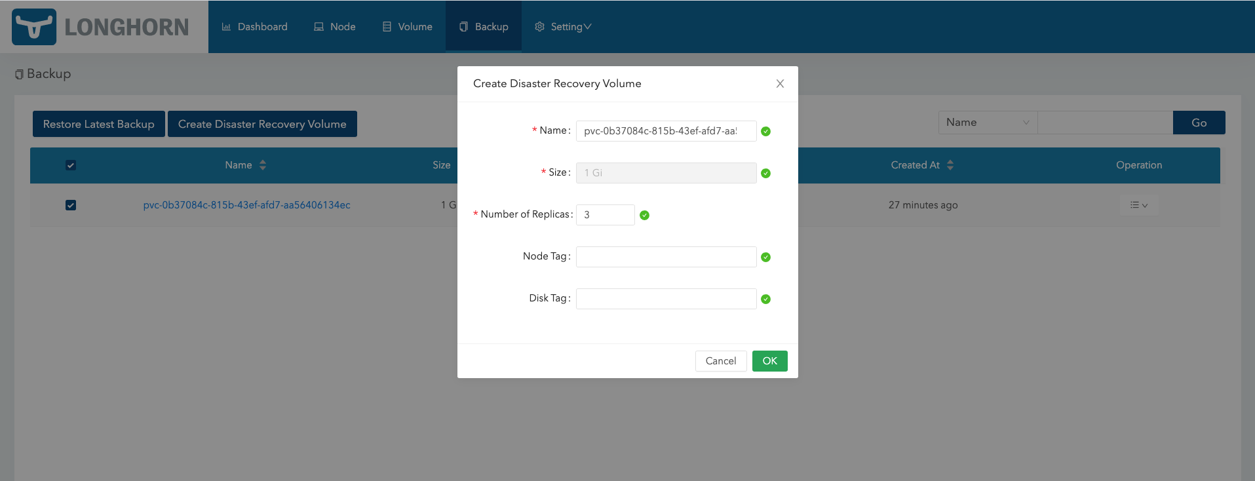Click the Backup page heading icon

click(19, 74)
